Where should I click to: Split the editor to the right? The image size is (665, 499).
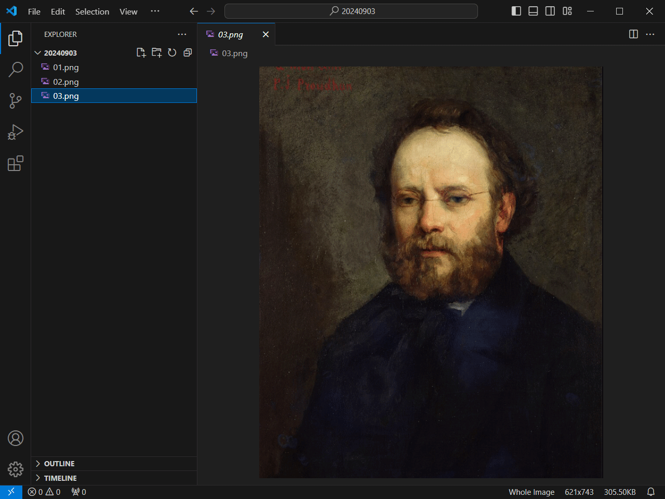(x=633, y=34)
